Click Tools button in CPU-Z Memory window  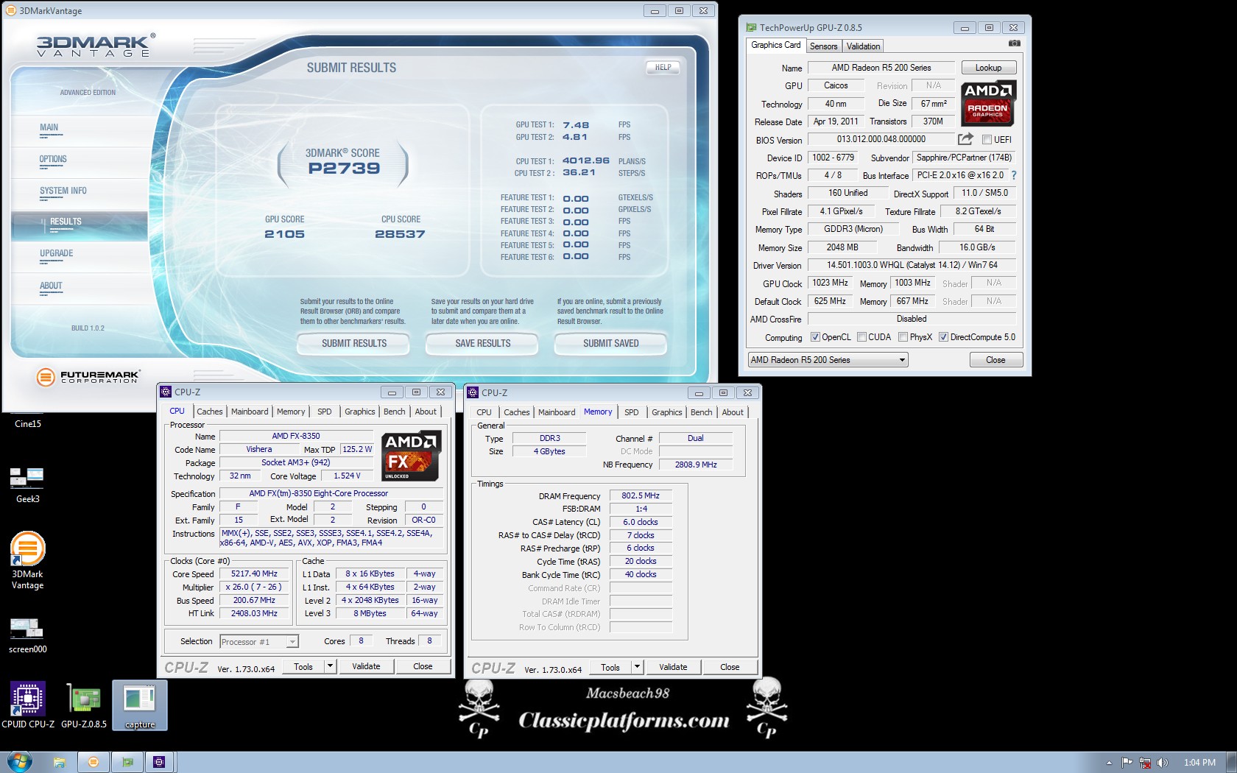pyautogui.click(x=610, y=667)
